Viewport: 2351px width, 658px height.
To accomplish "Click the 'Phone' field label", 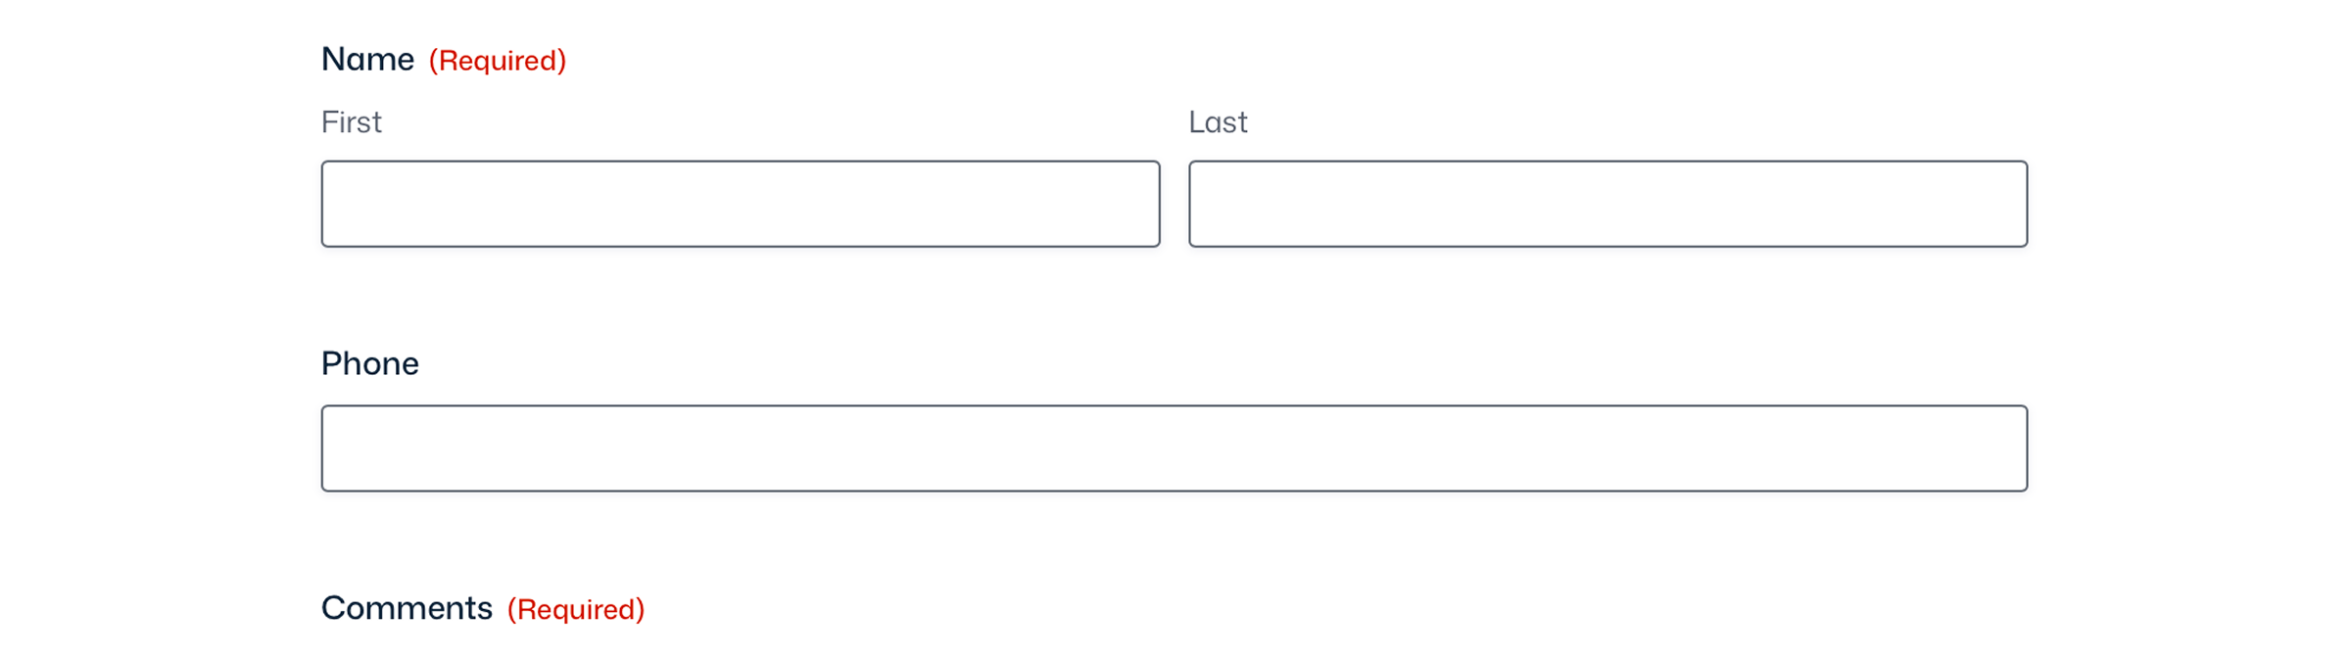I will click(369, 363).
